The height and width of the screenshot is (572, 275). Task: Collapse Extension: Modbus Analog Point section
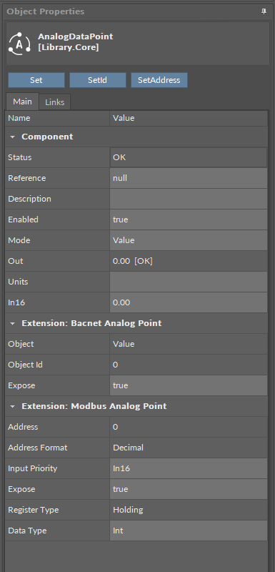tap(13, 406)
